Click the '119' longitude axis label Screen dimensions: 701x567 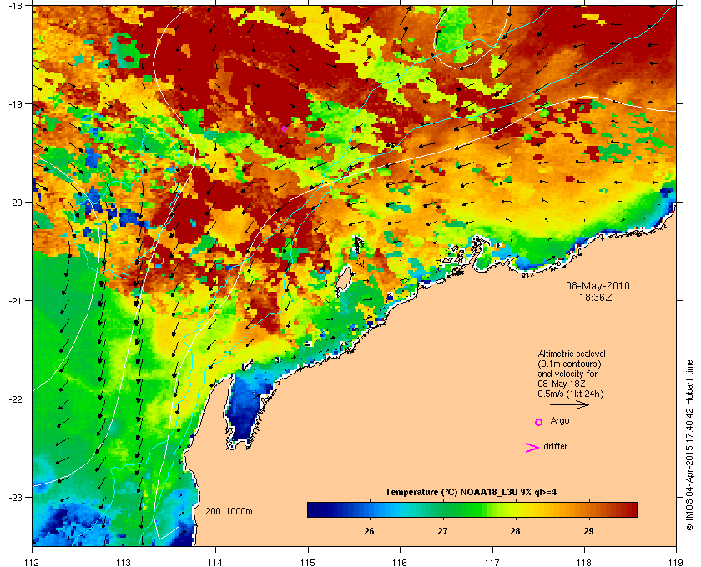(677, 562)
